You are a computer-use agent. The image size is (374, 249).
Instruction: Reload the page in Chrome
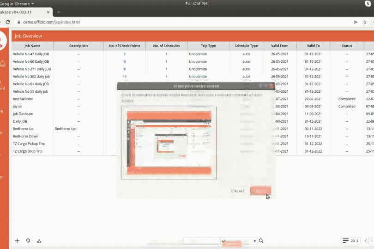coord(8,22)
